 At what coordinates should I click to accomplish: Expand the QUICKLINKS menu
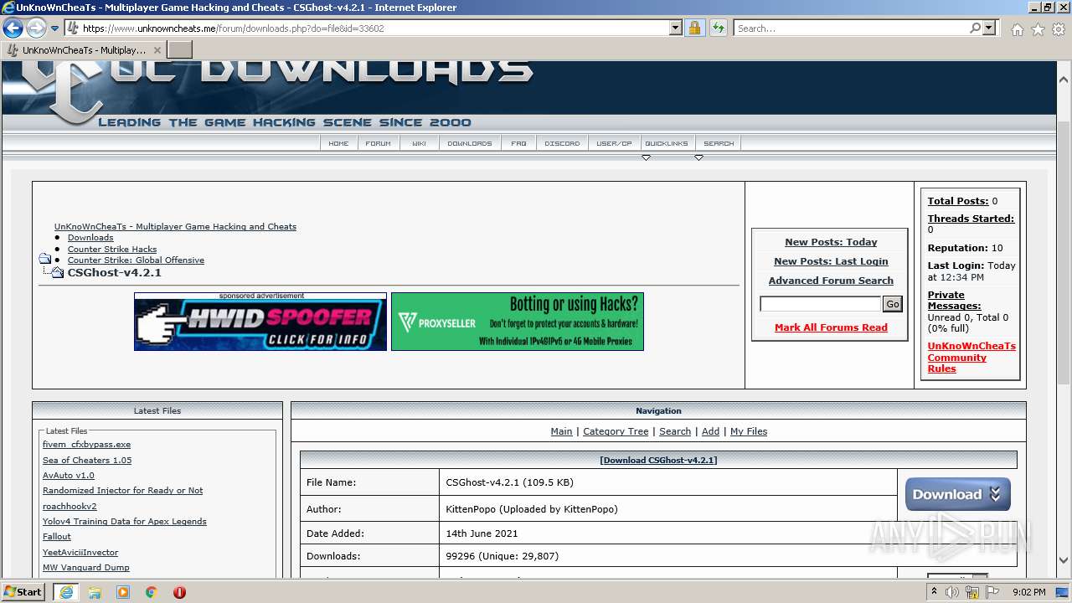coord(667,143)
